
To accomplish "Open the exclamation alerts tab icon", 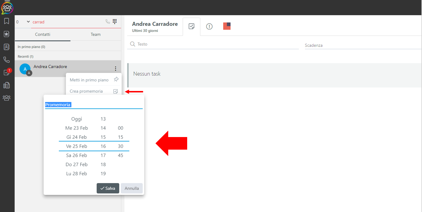I will (x=209, y=27).
